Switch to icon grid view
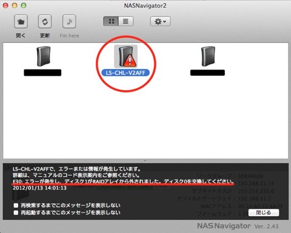 click(111, 21)
